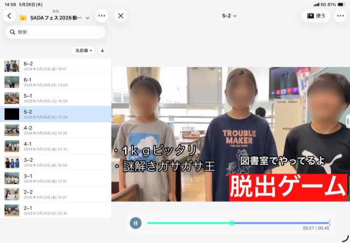Viewport: 350px width, 243px height.
Task: Open the folder options ellipsis menu
Action: [102, 16]
